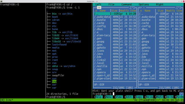The height and width of the screenshot is (104, 185).
Task: Sort left panel by Size column header
Action: 114,11
